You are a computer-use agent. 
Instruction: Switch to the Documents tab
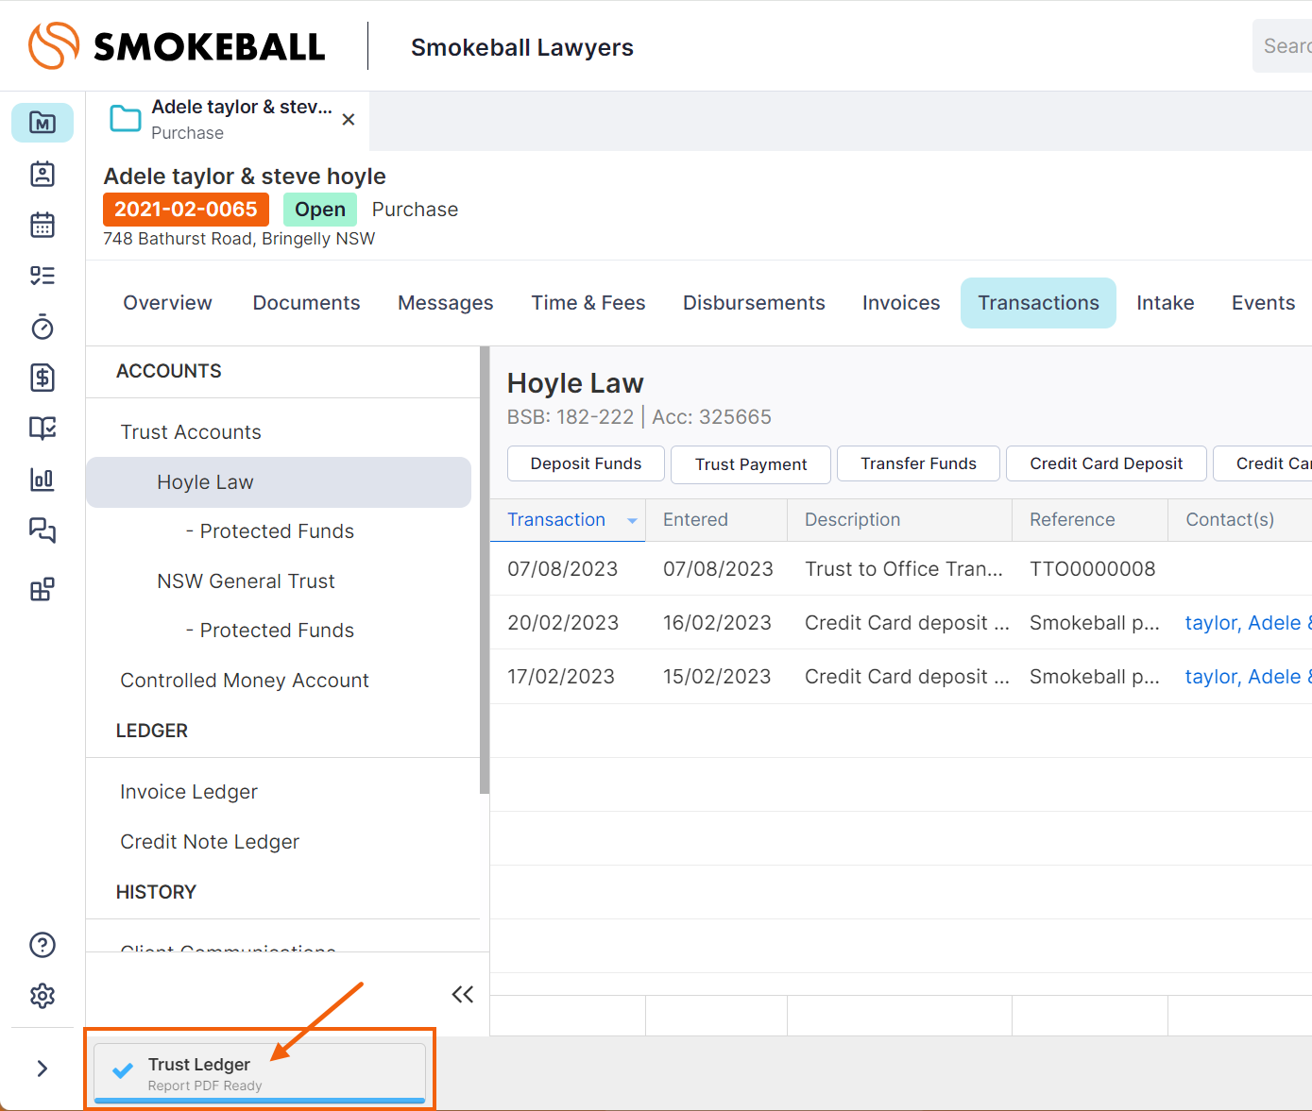(x=306, y=303)
